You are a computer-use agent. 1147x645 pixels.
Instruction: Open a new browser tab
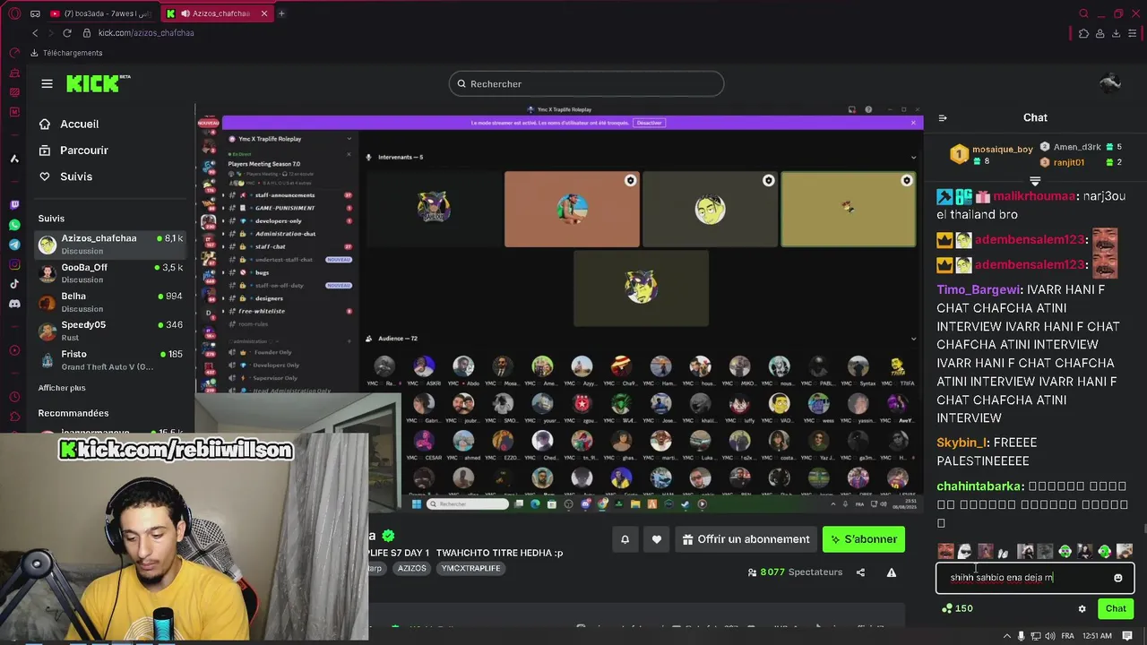[x=281, y=13]
